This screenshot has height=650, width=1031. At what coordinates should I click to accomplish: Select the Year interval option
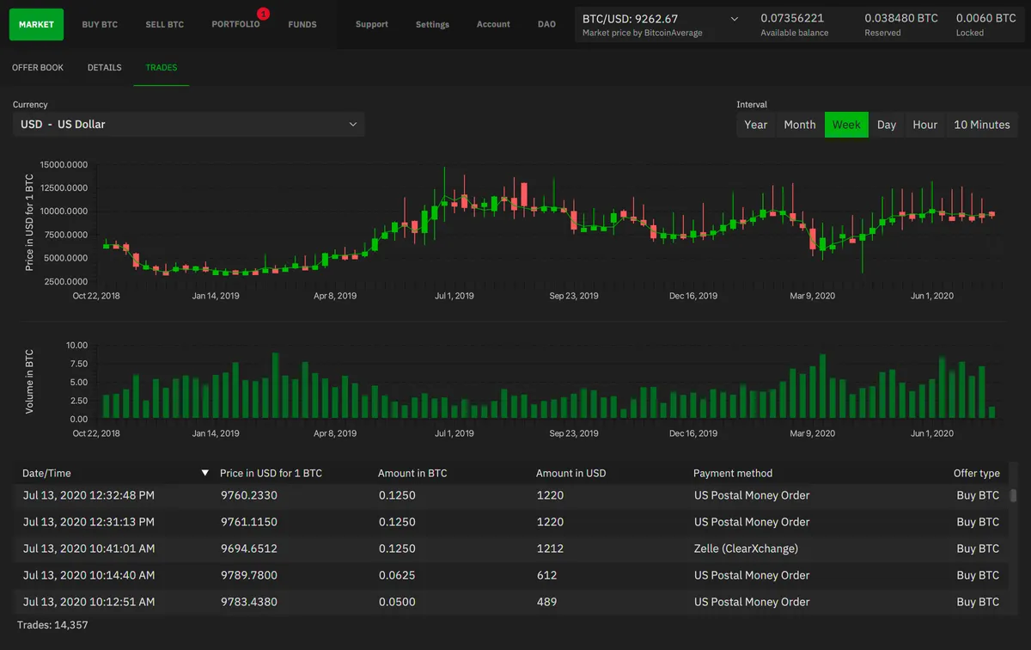point(755,125)
